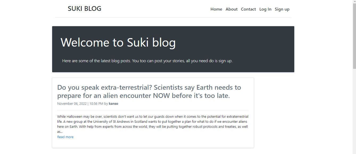
Task: Click the Welcome to Suki blog heading
Action: coord(118,43)
